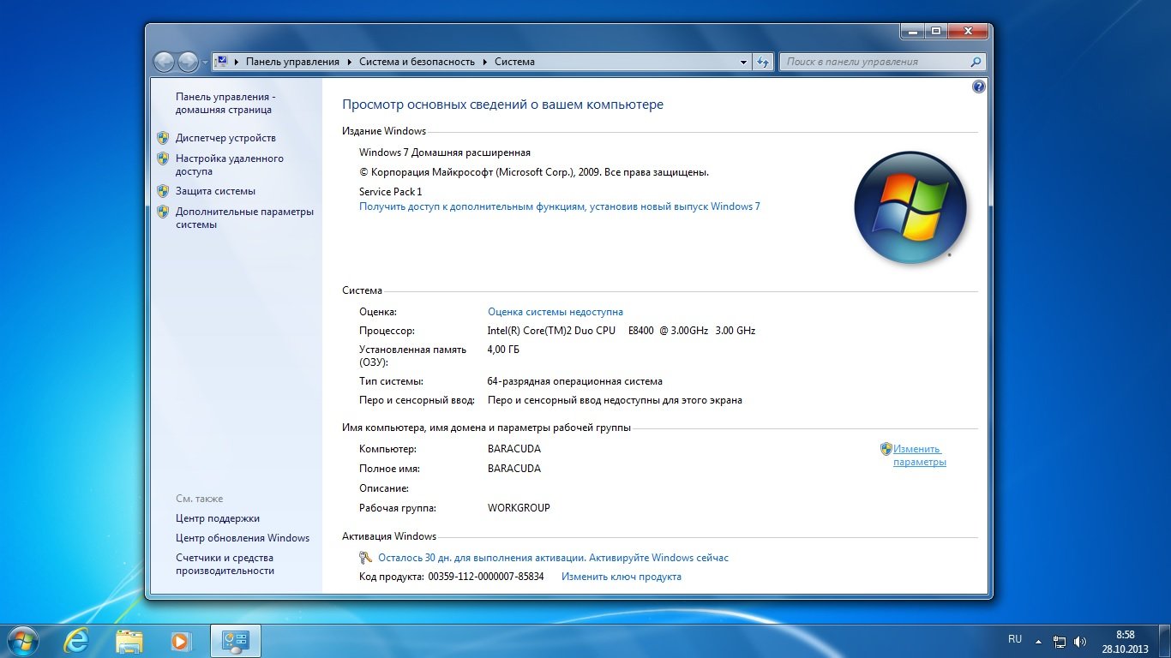Viewport: 1171px width, 658px height.
Task: Click the Windows 7 logo image
Action: (910, 206)
